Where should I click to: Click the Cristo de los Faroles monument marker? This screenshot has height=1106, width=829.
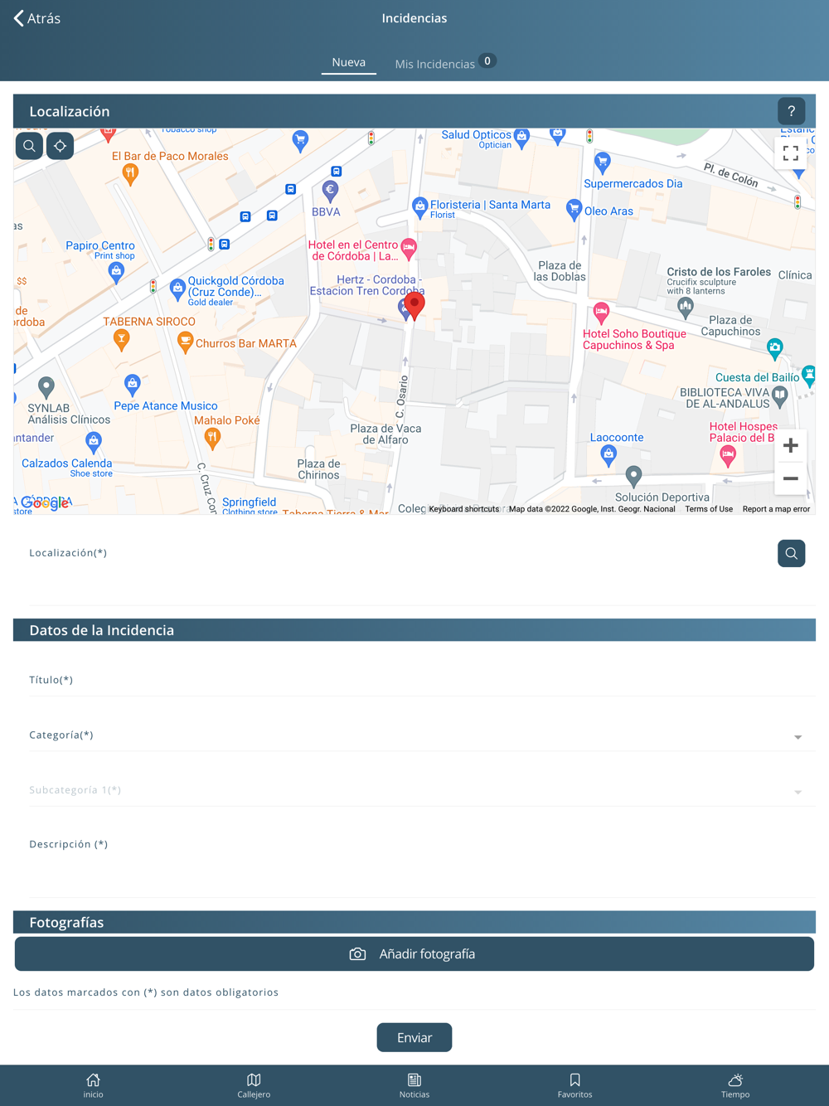[685, 308]
